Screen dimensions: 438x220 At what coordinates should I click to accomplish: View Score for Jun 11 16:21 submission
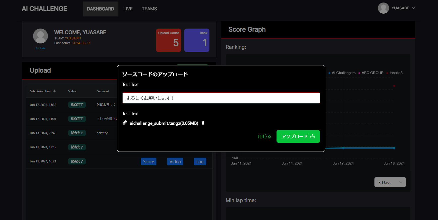click(148, 162)
